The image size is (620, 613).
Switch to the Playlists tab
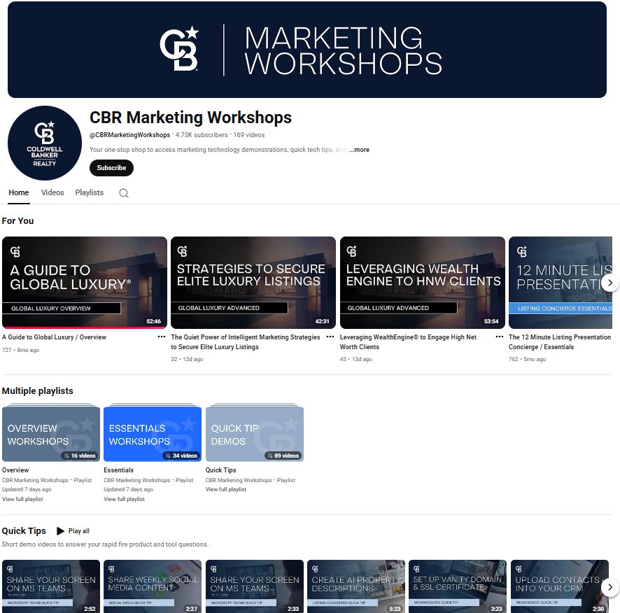tap(90, 192)
